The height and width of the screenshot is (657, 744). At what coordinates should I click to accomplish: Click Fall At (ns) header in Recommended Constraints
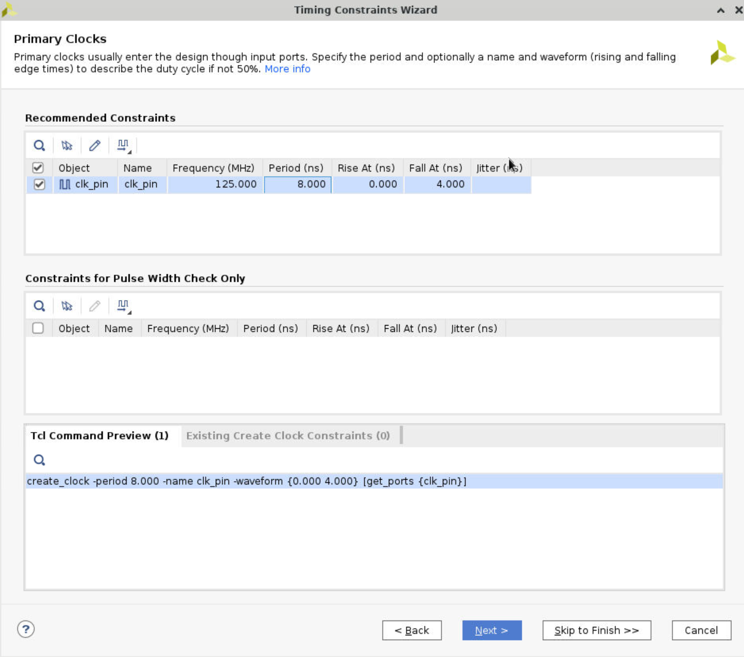click(x=437, y=168)
